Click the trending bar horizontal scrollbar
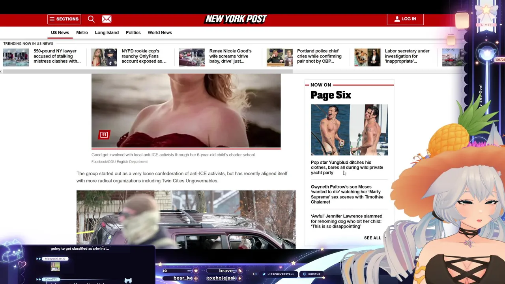Image resolution: width=505 pixels, height=284 pixels. pyautogui.click(x=148, y=71)
